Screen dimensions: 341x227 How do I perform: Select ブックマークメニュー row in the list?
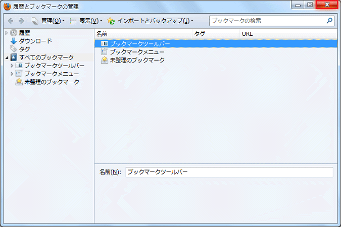(x=136, y=52)
